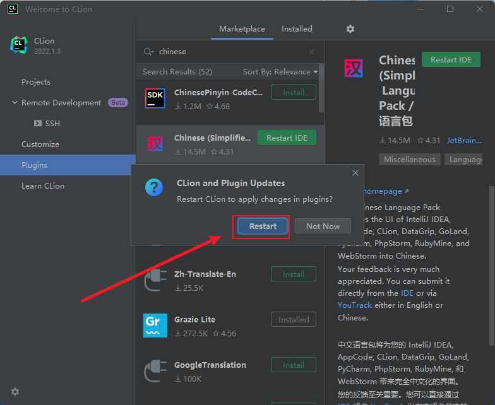Switch to the Installed tab

coord(297,29)
